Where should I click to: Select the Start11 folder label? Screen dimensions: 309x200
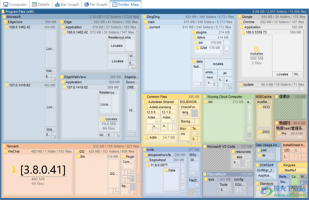(x=266, y=189)
